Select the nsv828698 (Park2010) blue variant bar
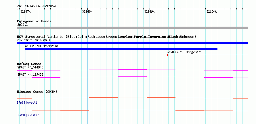The height and width of the screenshot is (124, 256). click(x=121, y=49)
